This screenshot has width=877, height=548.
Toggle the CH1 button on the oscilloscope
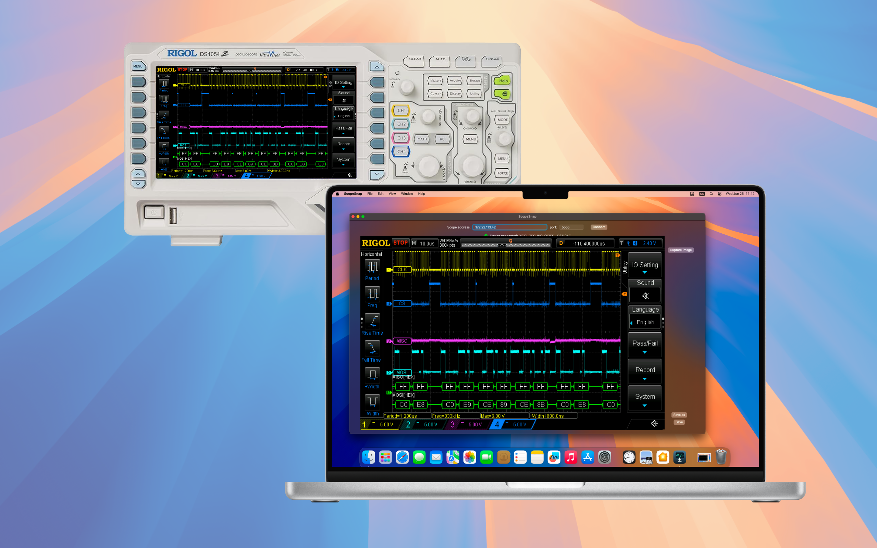click(x=401, y=111)
